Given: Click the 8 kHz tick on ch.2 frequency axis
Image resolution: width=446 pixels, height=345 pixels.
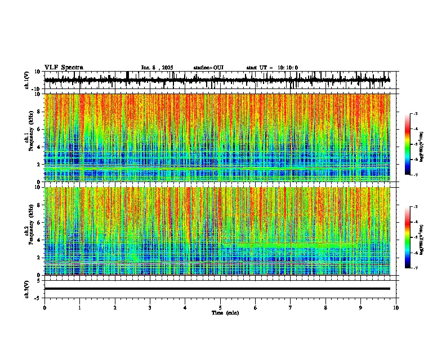Looking at the screenshot, I should click(39, 205).
